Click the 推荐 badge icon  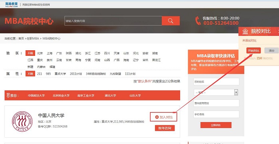[8, 95]
